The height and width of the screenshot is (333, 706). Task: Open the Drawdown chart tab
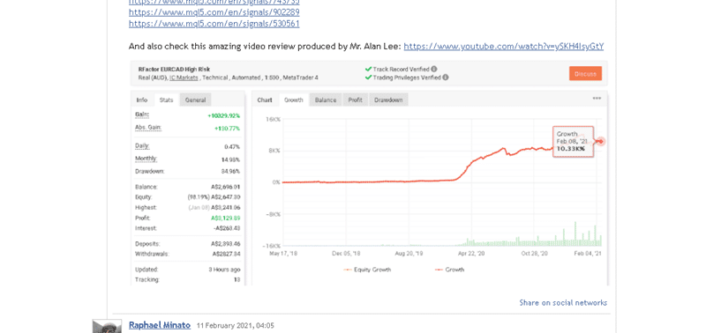388,100
